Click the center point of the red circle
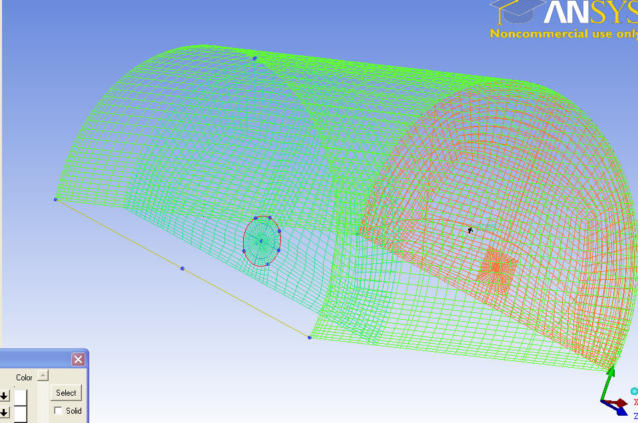This screenshot has height=423, width=638. 261,241
